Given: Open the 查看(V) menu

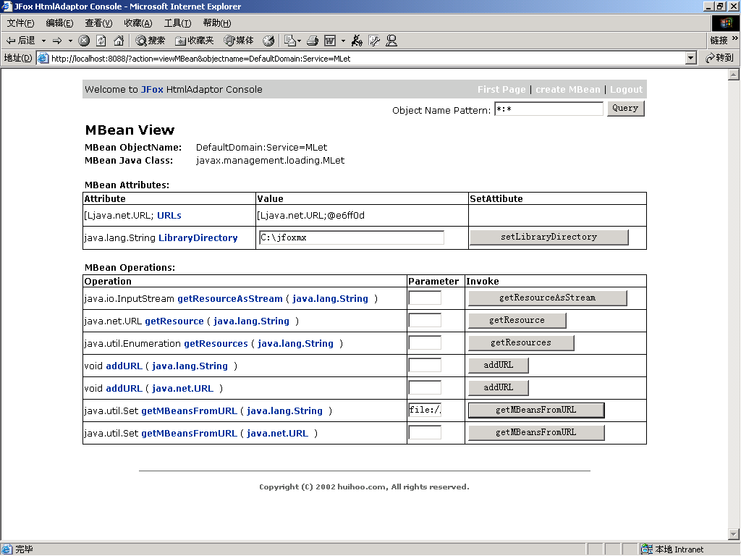Looking at the screenshot, I should point(98,23).
